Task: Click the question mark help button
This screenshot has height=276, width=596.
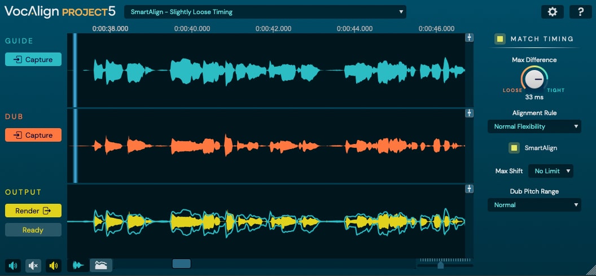Action: [580, 12]
